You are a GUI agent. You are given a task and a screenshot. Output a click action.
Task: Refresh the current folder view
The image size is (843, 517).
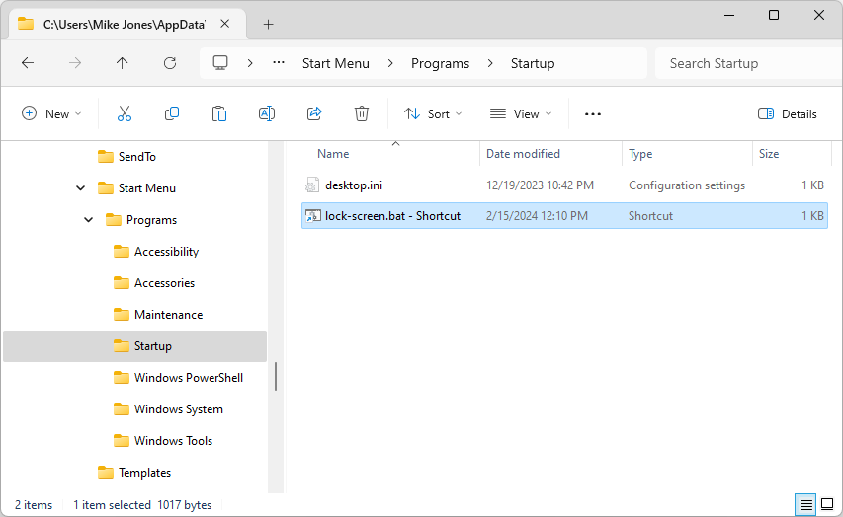[x=170, y=63]
